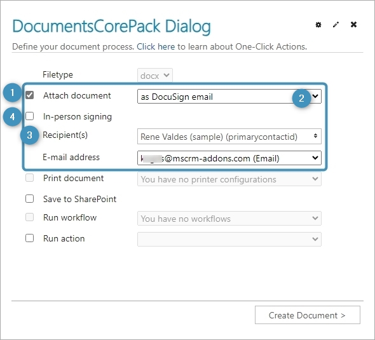Viewport: 375px width, 340px height.
Task: Tick the Run workflow checkbox
Action: [30, 217]
